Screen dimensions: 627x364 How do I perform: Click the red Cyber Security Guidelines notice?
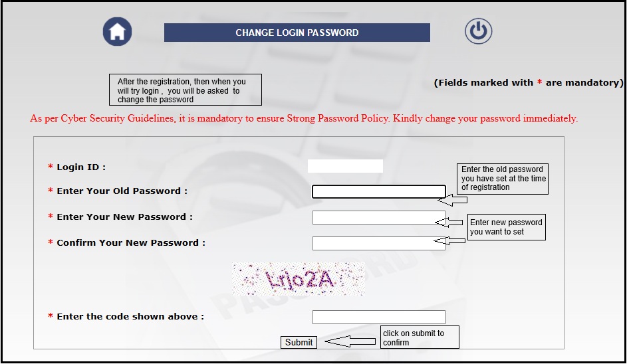coord(304,119)
